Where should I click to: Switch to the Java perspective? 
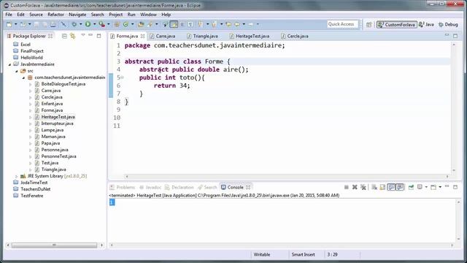coord(426,24)
